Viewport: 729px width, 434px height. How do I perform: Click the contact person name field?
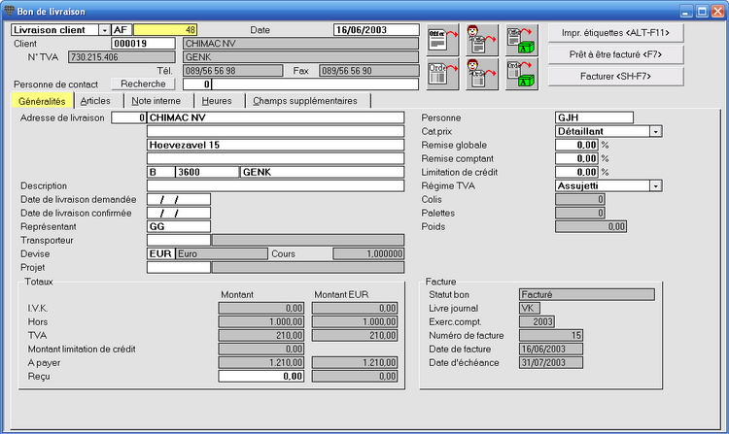pos(315,84)
